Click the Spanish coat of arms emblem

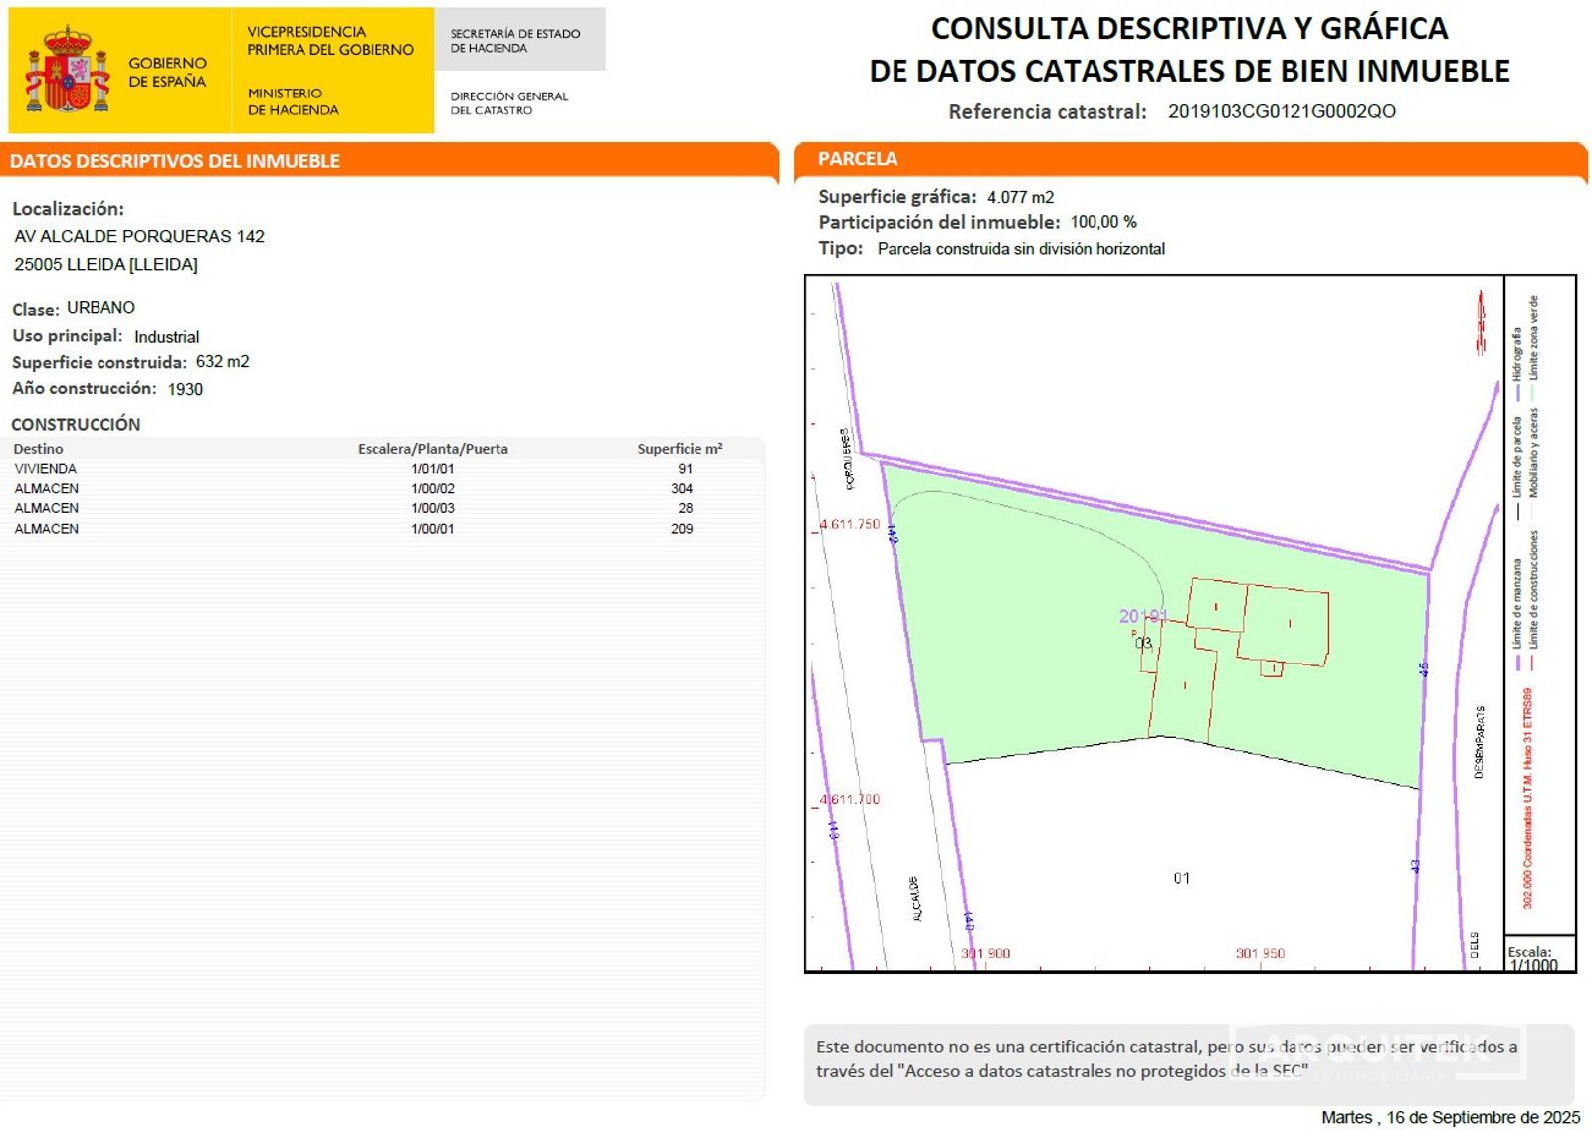[67, 71]
